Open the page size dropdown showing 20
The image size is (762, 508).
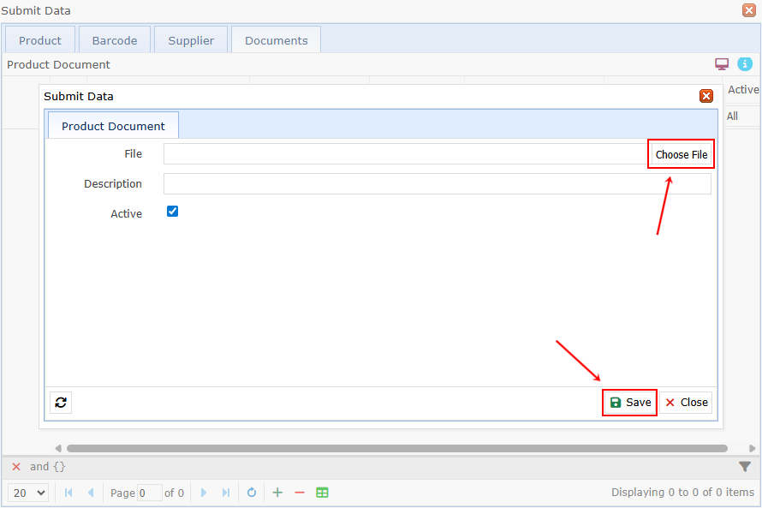click(x=28, y=493)
